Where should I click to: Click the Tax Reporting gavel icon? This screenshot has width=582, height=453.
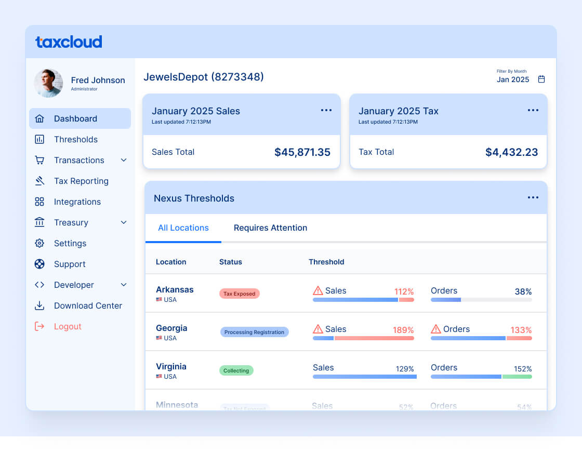39,181
